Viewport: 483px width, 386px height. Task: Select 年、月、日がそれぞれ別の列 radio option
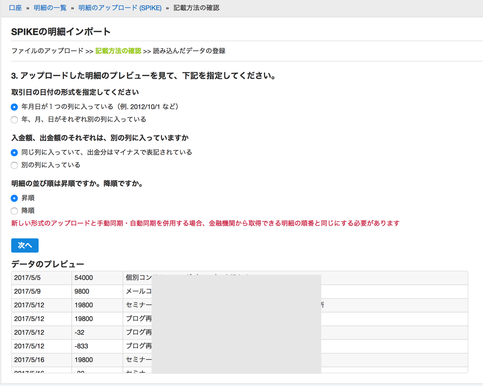(14, 119)
